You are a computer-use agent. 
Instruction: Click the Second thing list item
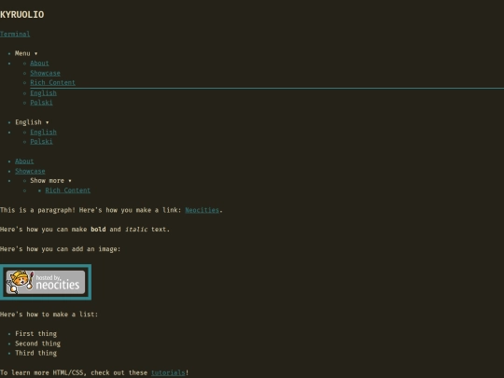coord(37,343)
